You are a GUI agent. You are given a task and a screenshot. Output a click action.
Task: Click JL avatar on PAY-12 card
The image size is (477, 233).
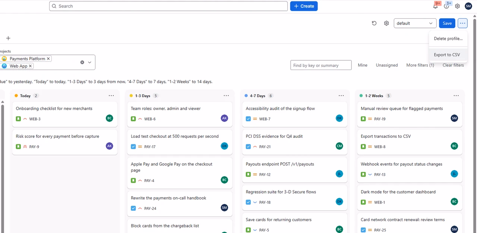[x=339, y=174]
